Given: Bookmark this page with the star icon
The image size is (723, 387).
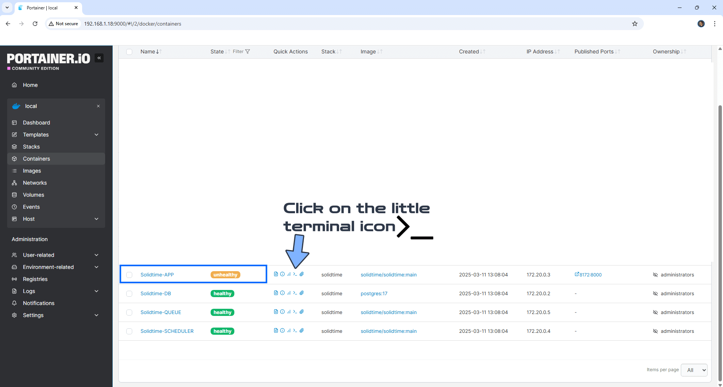Looking at the screenshot, I should (x=635, y=24).
